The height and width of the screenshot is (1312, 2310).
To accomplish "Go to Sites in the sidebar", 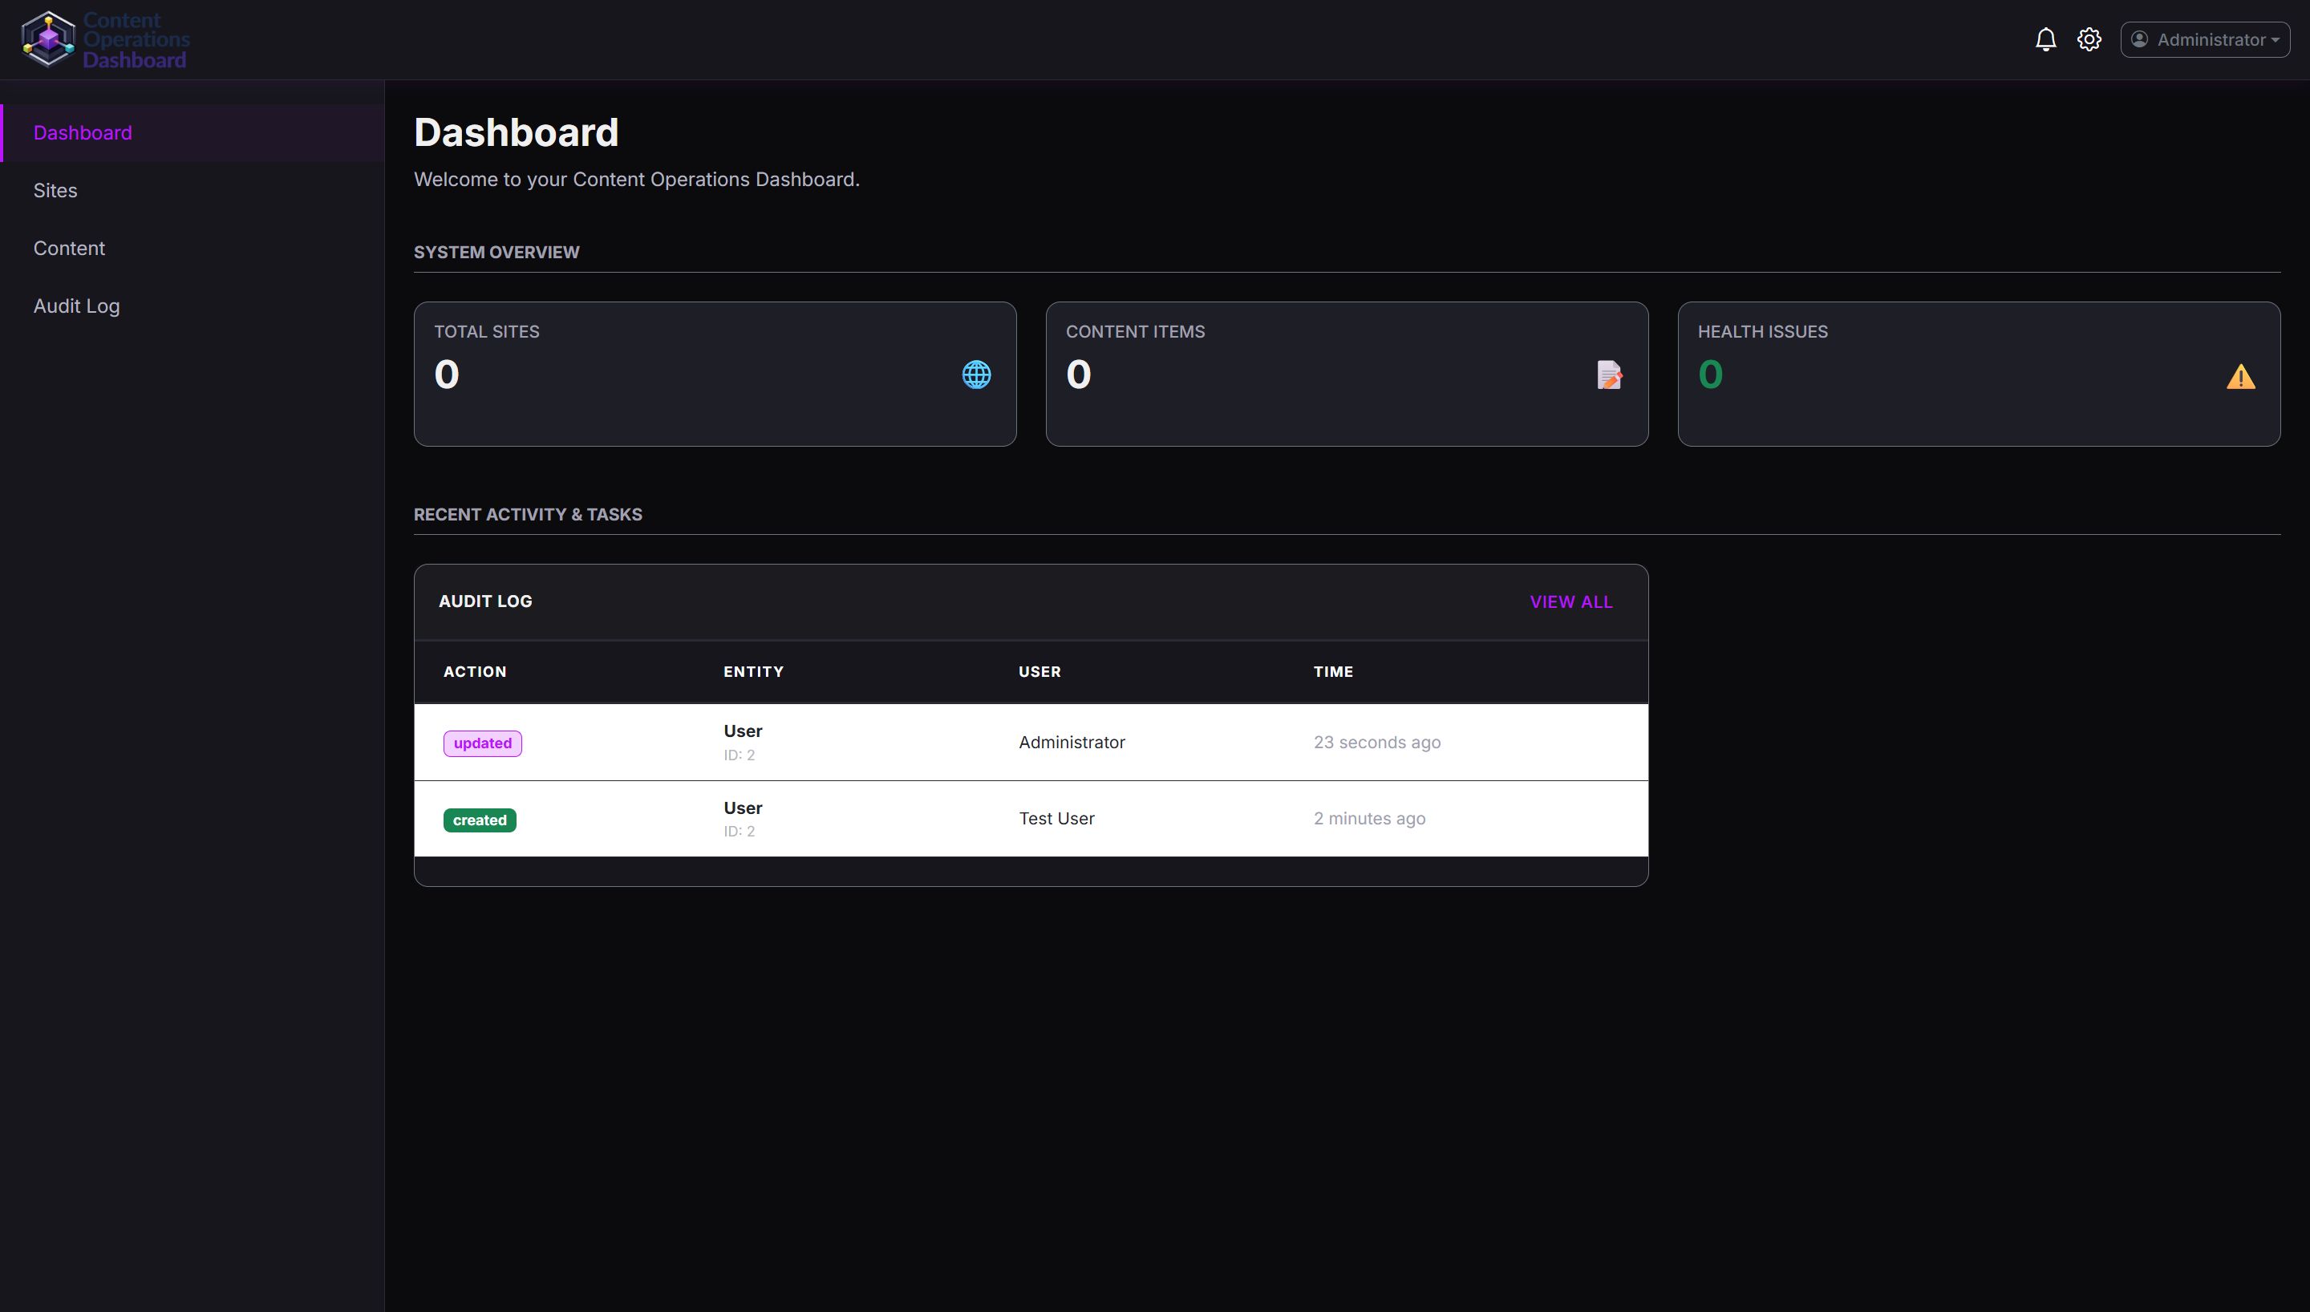I will point(56,191).
